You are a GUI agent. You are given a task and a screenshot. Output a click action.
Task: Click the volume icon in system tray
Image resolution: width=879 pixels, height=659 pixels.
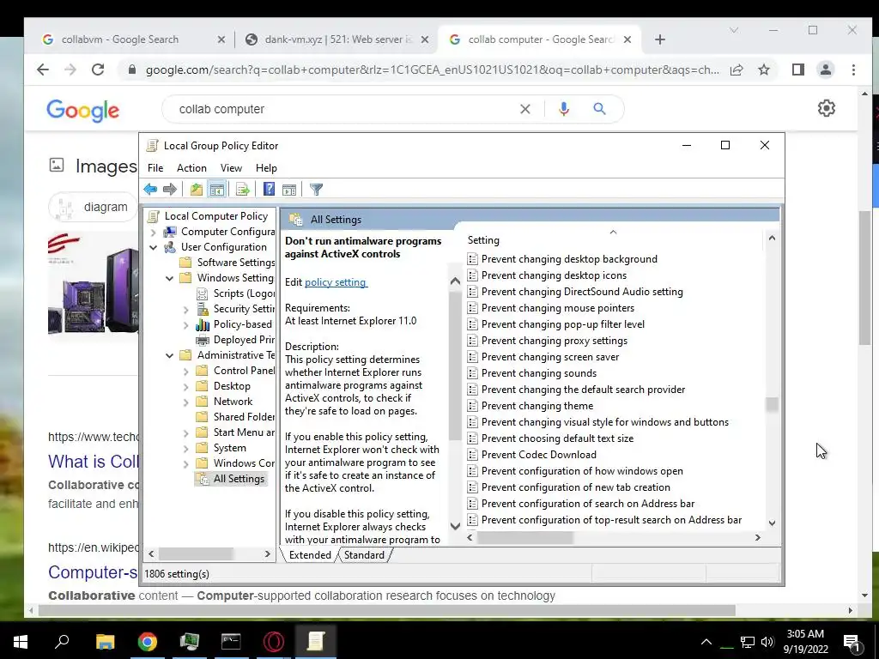point(767,642)
